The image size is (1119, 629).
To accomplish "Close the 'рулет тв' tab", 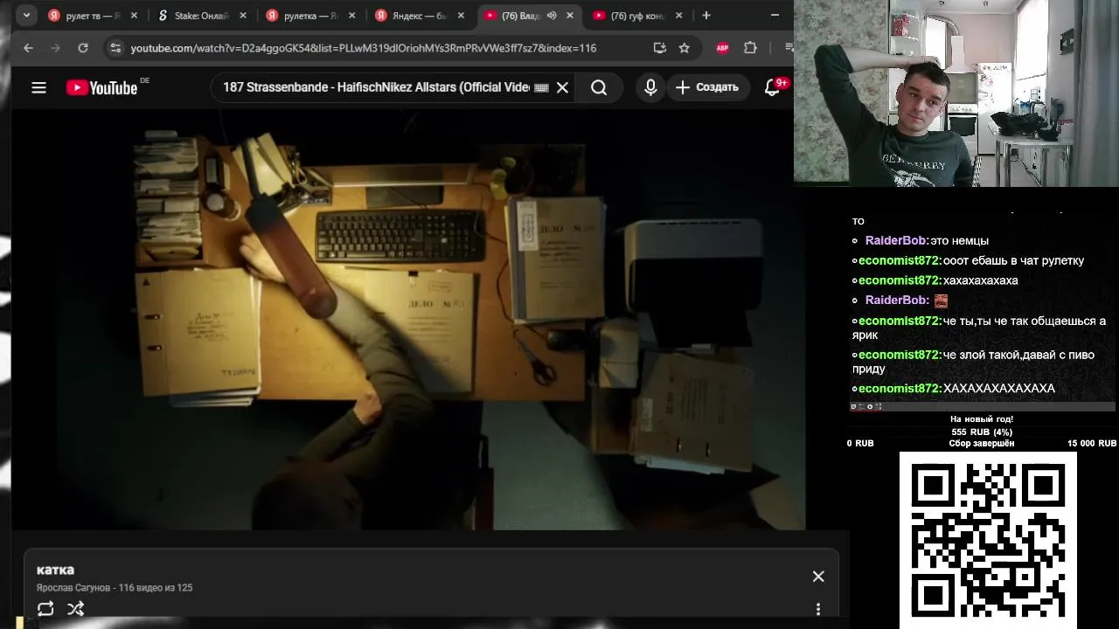I will pyautogui.click(x=134, y=15).
